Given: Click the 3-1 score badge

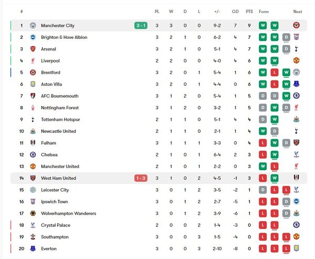Looking at the screenshot, I should 141,25.
